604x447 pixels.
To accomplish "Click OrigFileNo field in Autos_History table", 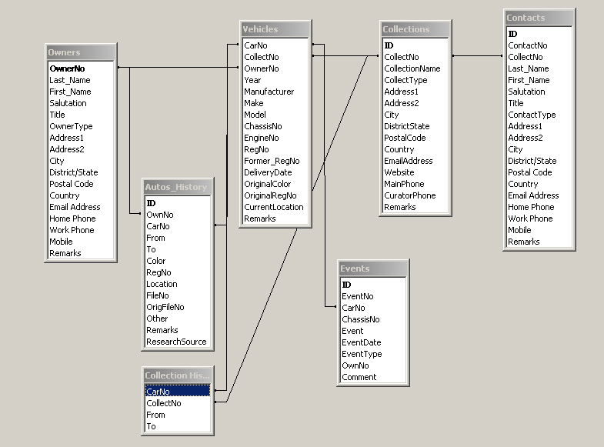I will pos(165,307).
